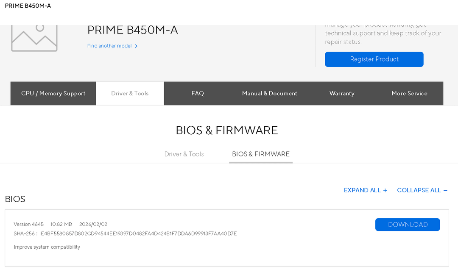Viewport: 458px width, 272px height.
Task: Open the Find another model link
Action: tap(109, 46)
